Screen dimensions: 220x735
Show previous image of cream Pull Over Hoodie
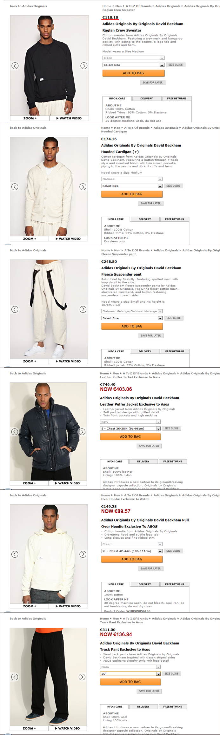15,554
